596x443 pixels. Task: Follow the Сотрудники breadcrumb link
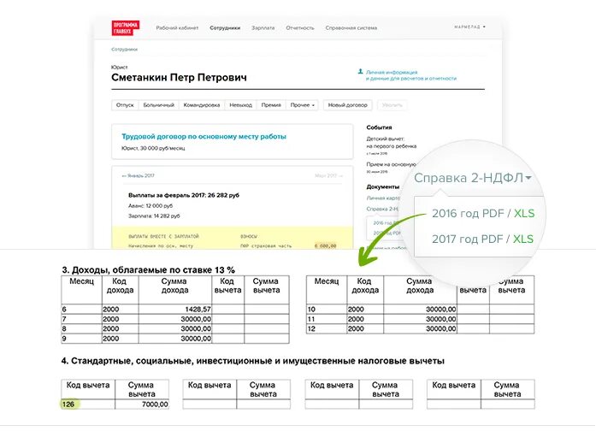click(124, 50)
